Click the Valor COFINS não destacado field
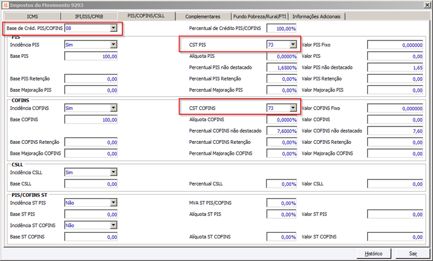Image resolution: width=433 pixels, height=261 pixels. point(395,131)
